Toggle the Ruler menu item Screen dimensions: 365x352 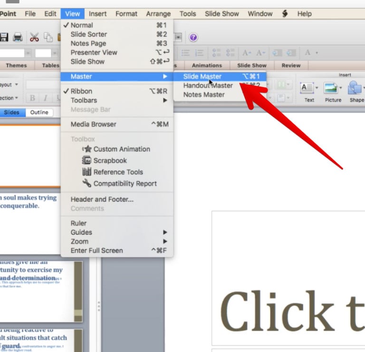click(x=117, y=223)
